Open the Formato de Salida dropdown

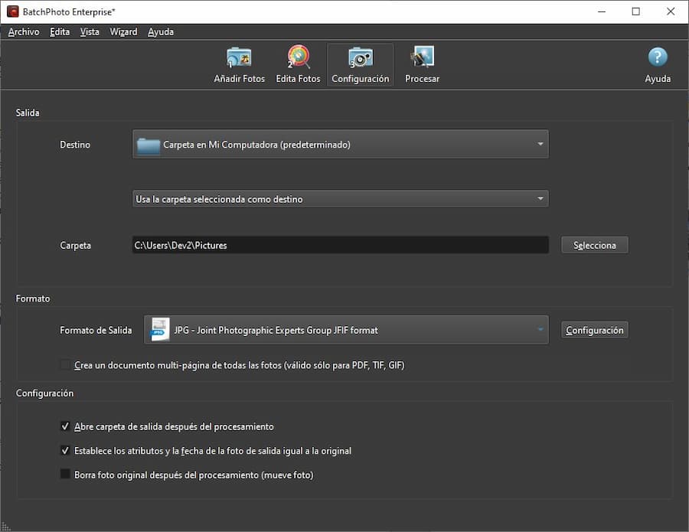pyautogui.click(x=346, y=329)
